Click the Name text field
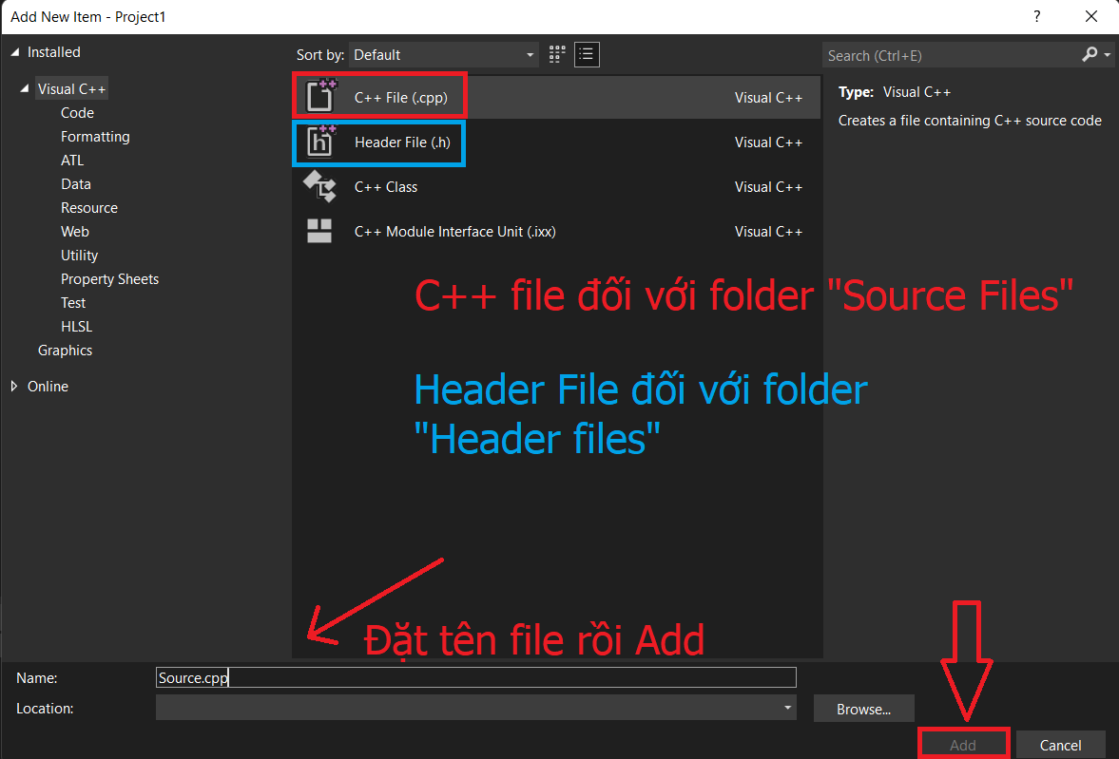The width and height of the screenshot is (1119, 759). 475,677
